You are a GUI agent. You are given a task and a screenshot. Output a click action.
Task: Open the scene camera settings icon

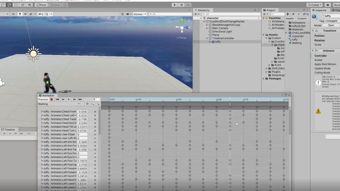(128, 14)
